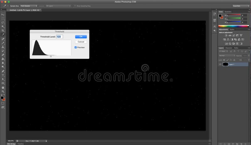This screenshot has height=145, width=251.
Task: Switch to the Styles tab
Action: pyautogui.click(x=232, y=29)
